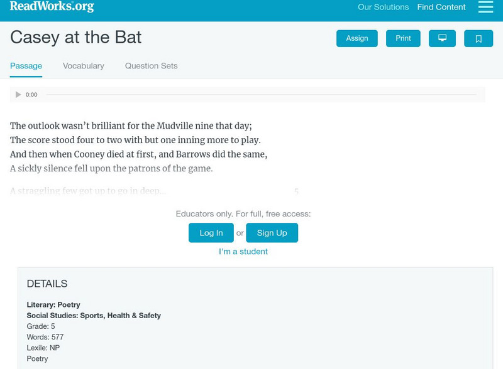Select the Passage tab
Viewport: 503px width, 369px height.
pyautogui.click(x=26, y=66)
